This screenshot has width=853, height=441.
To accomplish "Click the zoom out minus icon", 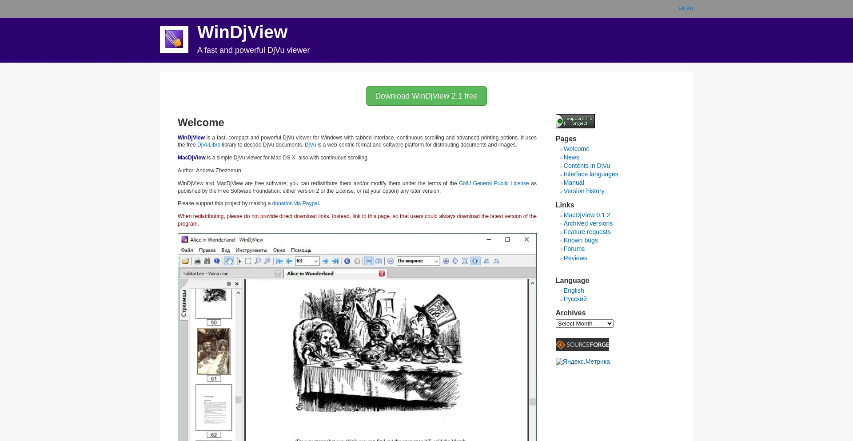I will click(391, 261).
